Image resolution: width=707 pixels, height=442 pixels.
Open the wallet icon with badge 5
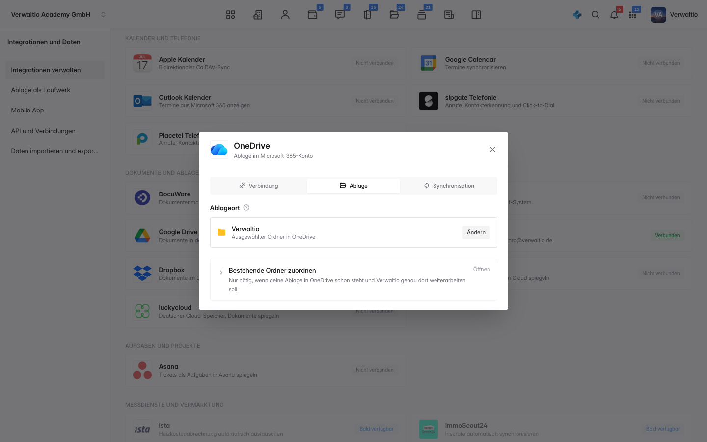pyautogui.click(x=312, y=15)
